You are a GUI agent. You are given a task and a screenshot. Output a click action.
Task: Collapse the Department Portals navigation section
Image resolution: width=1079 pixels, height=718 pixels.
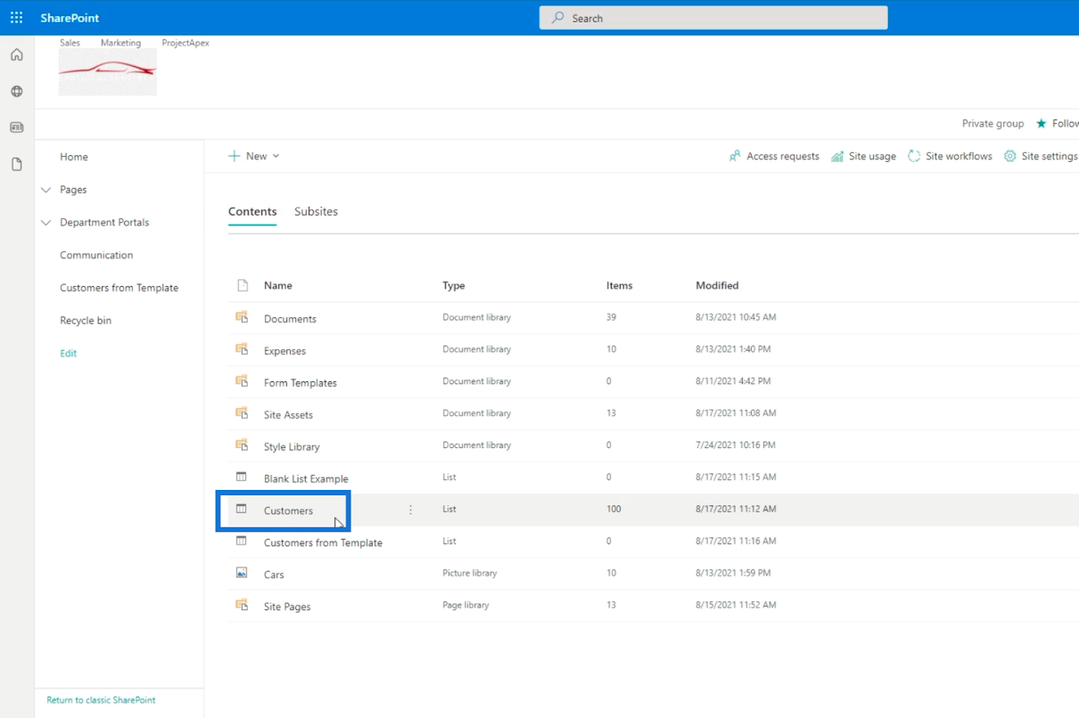(x=46, y=223)
